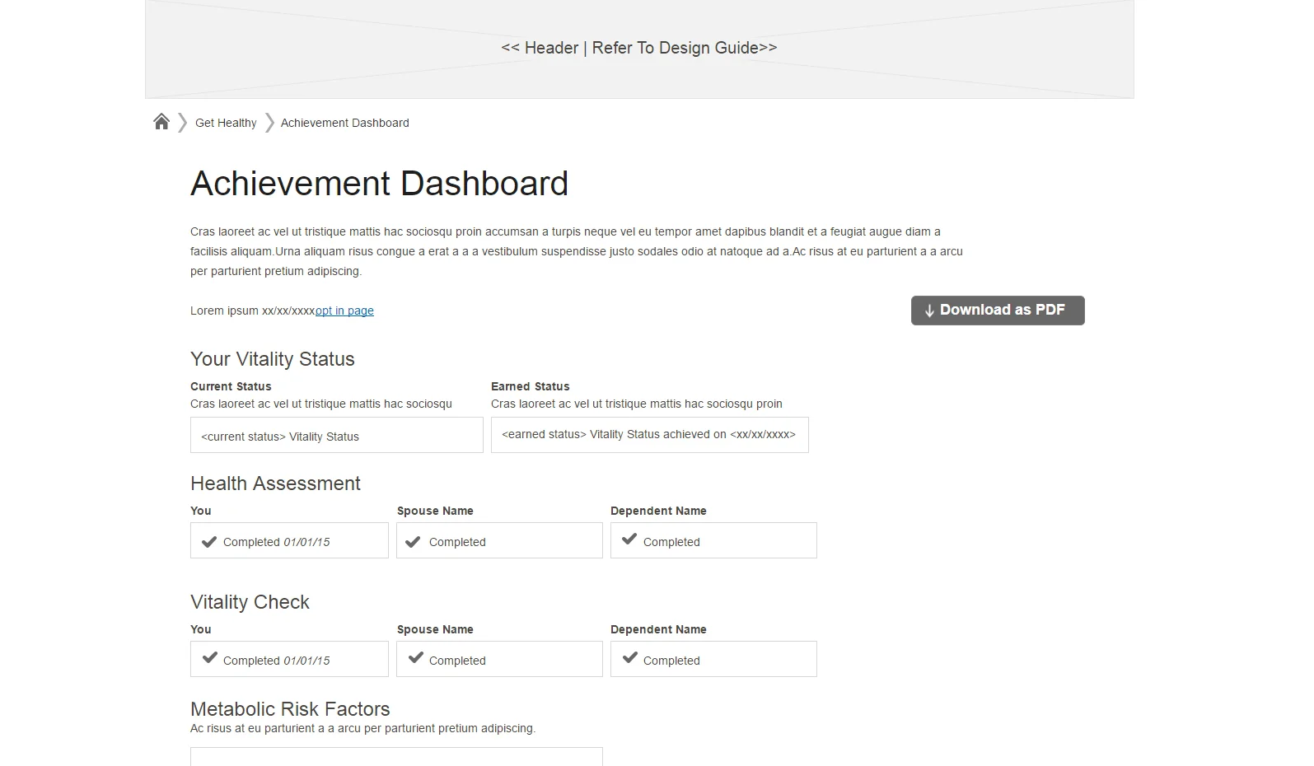Click the header placeholder banner
The image size is (1314, 766).
tap(639, 49)
